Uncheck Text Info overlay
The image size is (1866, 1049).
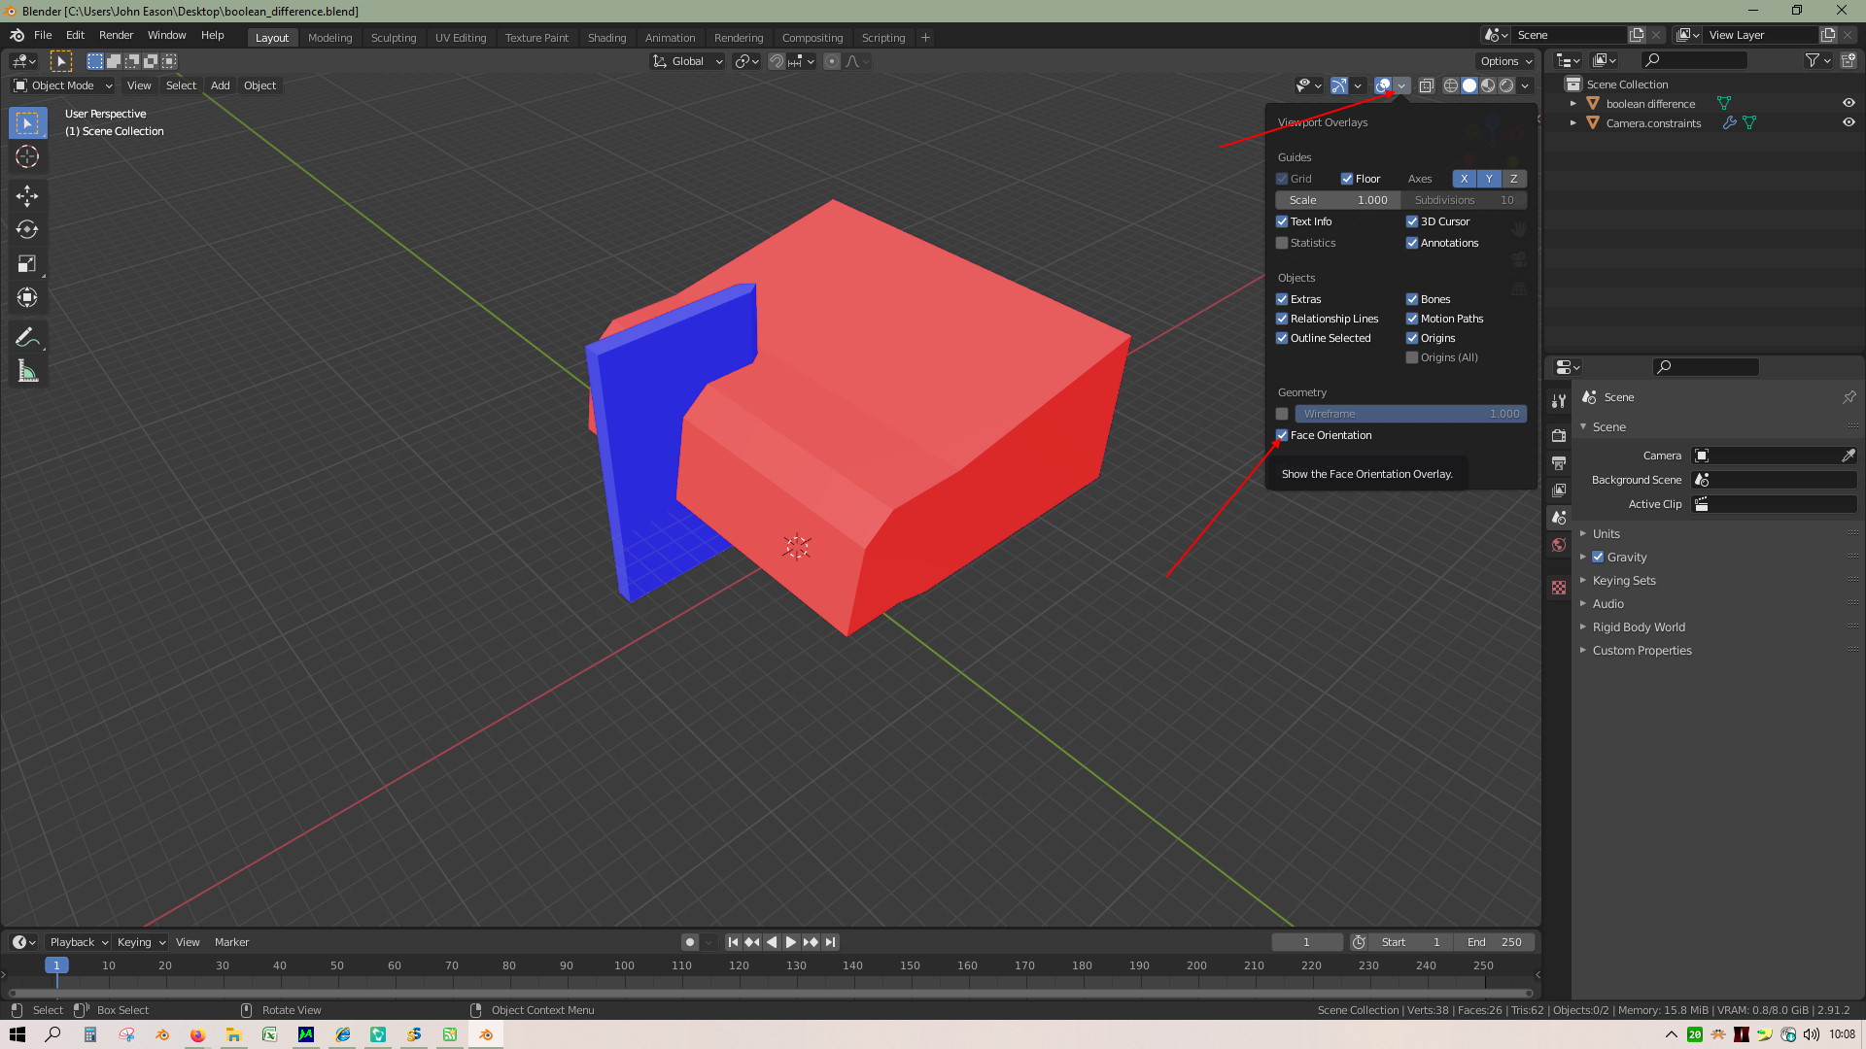[1282, 221]
